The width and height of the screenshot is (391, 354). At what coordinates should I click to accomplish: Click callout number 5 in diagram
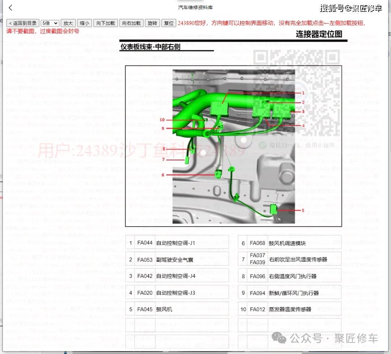303,210
